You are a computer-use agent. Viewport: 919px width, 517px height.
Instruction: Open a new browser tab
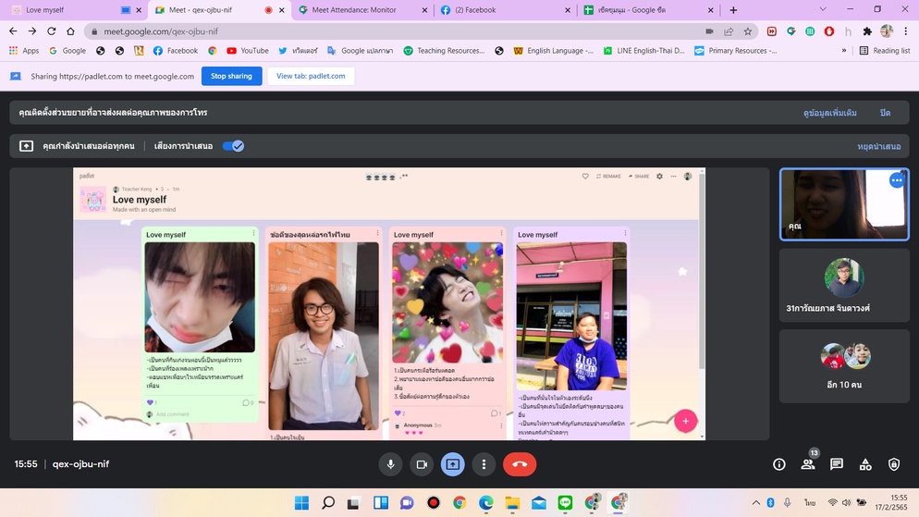(x=733, y=10)
